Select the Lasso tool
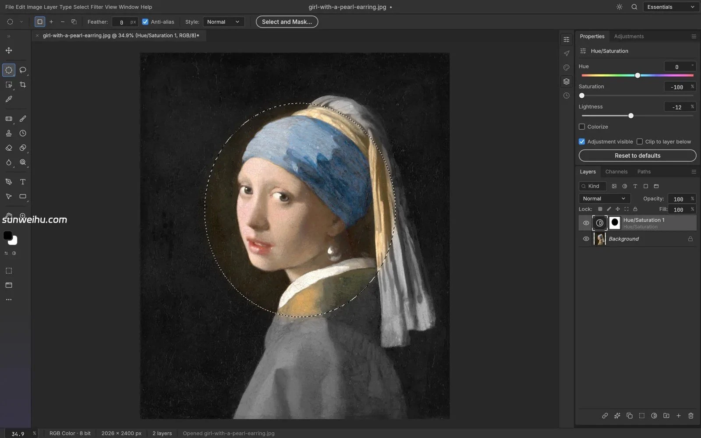The width and height of the screenshot is (701, 438). (23, 70)
